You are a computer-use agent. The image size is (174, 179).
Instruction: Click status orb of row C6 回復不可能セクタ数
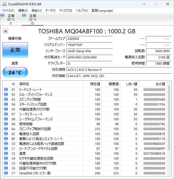coord(6,168)
